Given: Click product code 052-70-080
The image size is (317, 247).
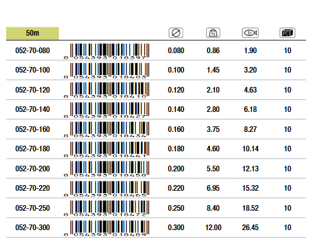Looking at the screenshot, I should 33,51.
